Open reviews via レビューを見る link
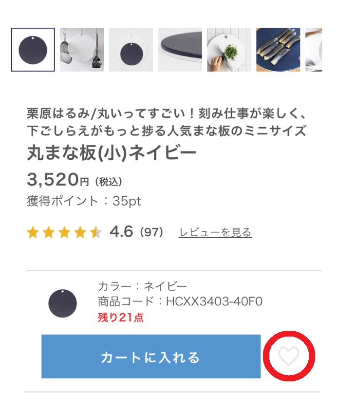This screenshot has width=355, height=413. [215, 232]
